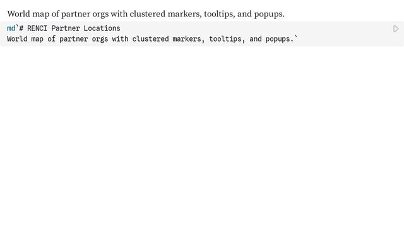Click 'clustered' in the rendered paragraph
Image resolution: width=404 pixels, height=252 pixels.
pyautogui.click(x=148, y=14)
